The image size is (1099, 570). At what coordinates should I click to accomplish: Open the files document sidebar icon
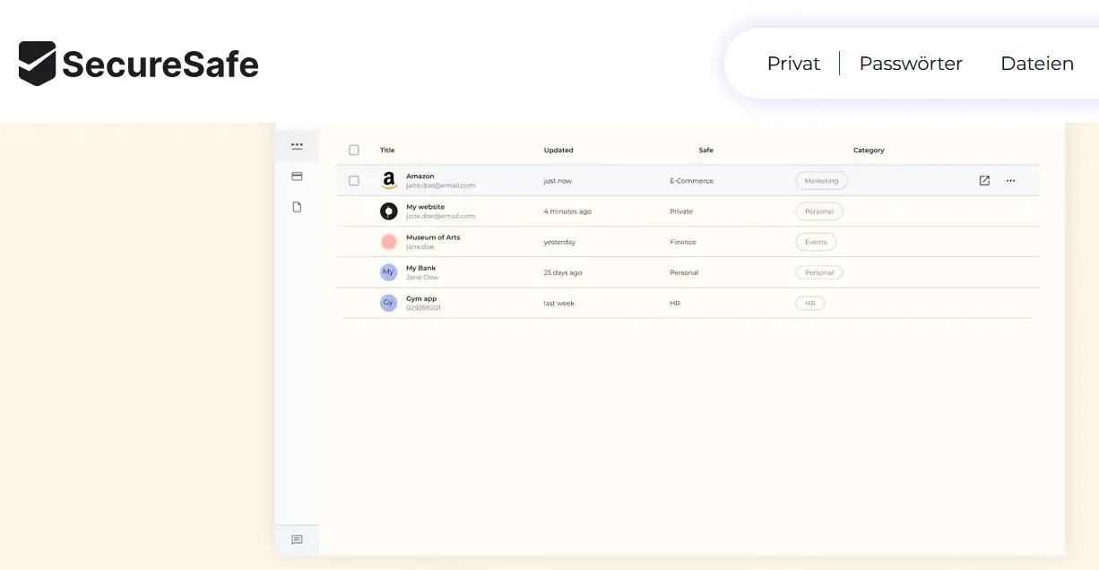coord(297,207)
